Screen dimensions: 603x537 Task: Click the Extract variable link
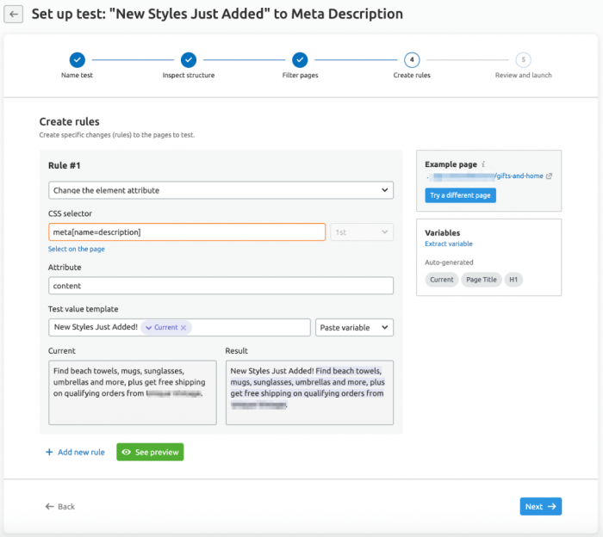click(449, 244)
